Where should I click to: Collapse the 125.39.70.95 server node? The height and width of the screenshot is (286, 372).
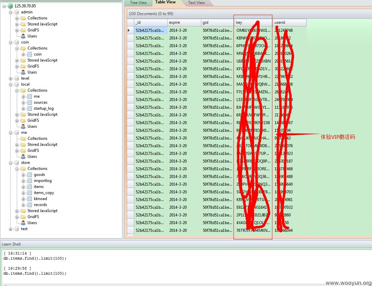tap(4, 6)
